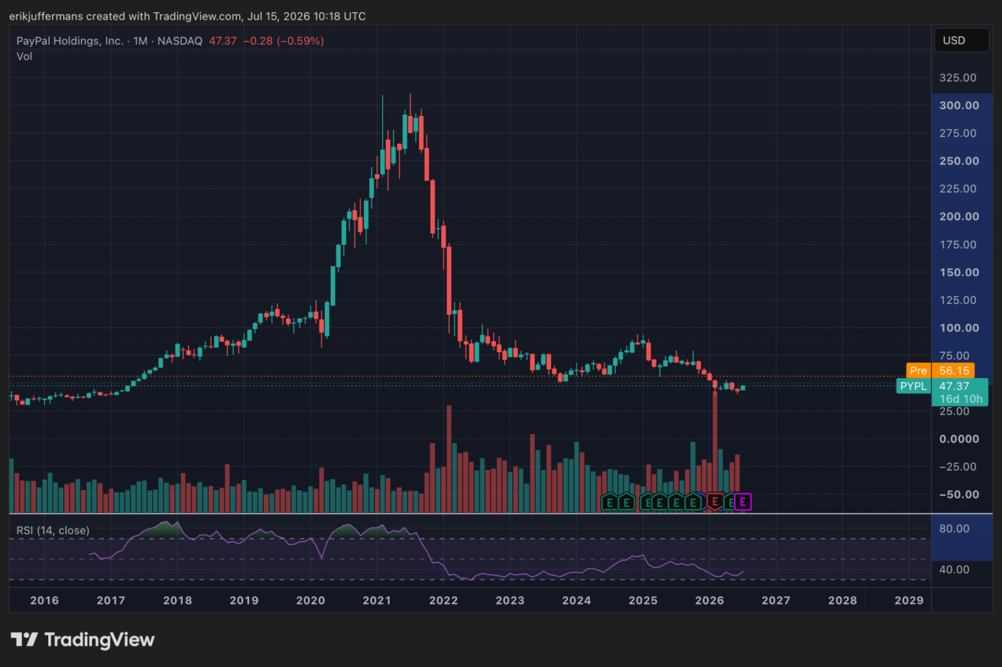
Task: Click the red downward earnings E marker
Action: (x=715, y=502)
